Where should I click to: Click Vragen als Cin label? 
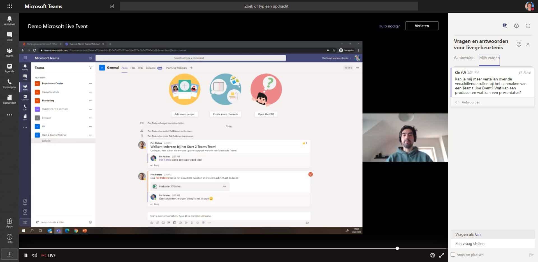pyautogui.click(x=468, y=234)
